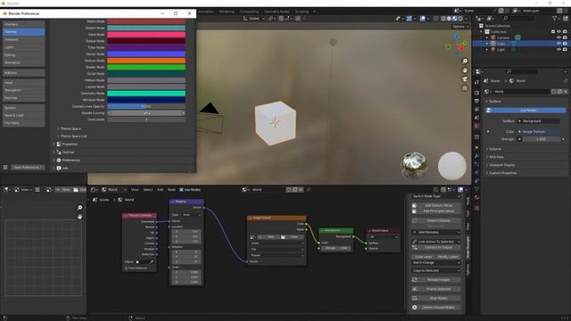Open the Batch Change dropdown
The width and height of the screenshot is (571, 321).
(435, 262)
